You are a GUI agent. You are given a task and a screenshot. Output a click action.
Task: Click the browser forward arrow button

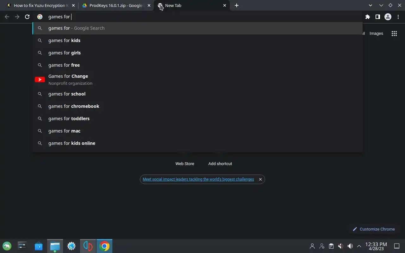17,17
